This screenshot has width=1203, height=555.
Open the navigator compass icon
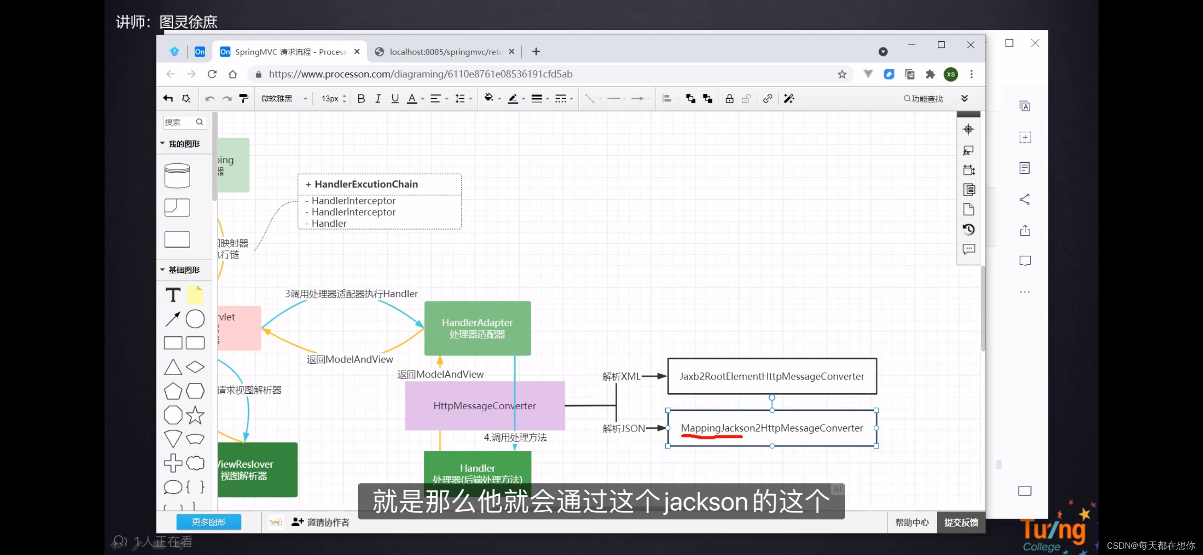[968, 129]
